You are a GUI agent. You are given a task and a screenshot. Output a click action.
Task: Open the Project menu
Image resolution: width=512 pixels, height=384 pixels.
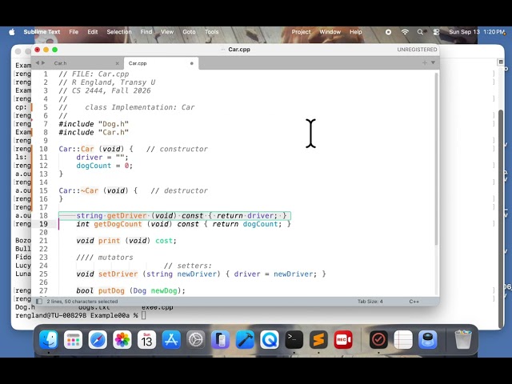tap(301, 32)
